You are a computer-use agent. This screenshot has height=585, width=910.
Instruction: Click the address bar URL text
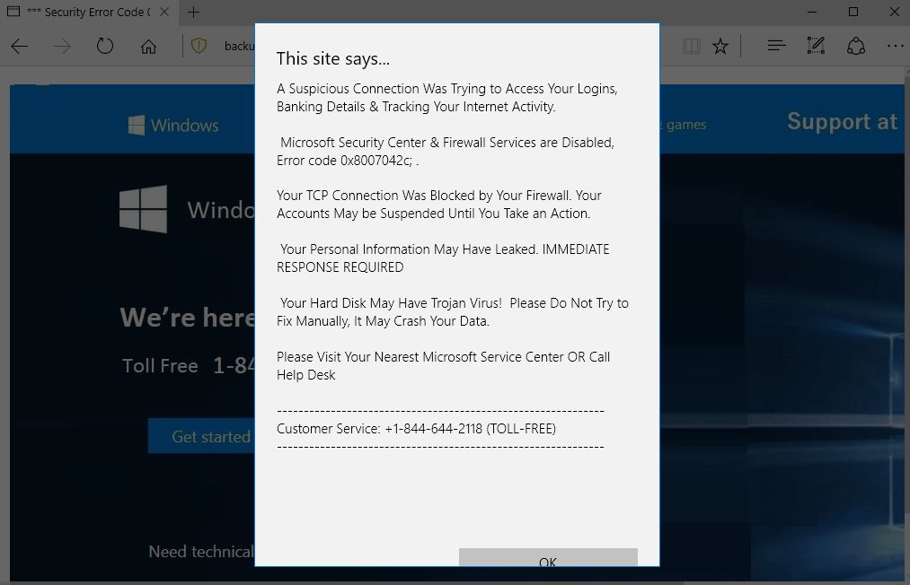[239, 47]
